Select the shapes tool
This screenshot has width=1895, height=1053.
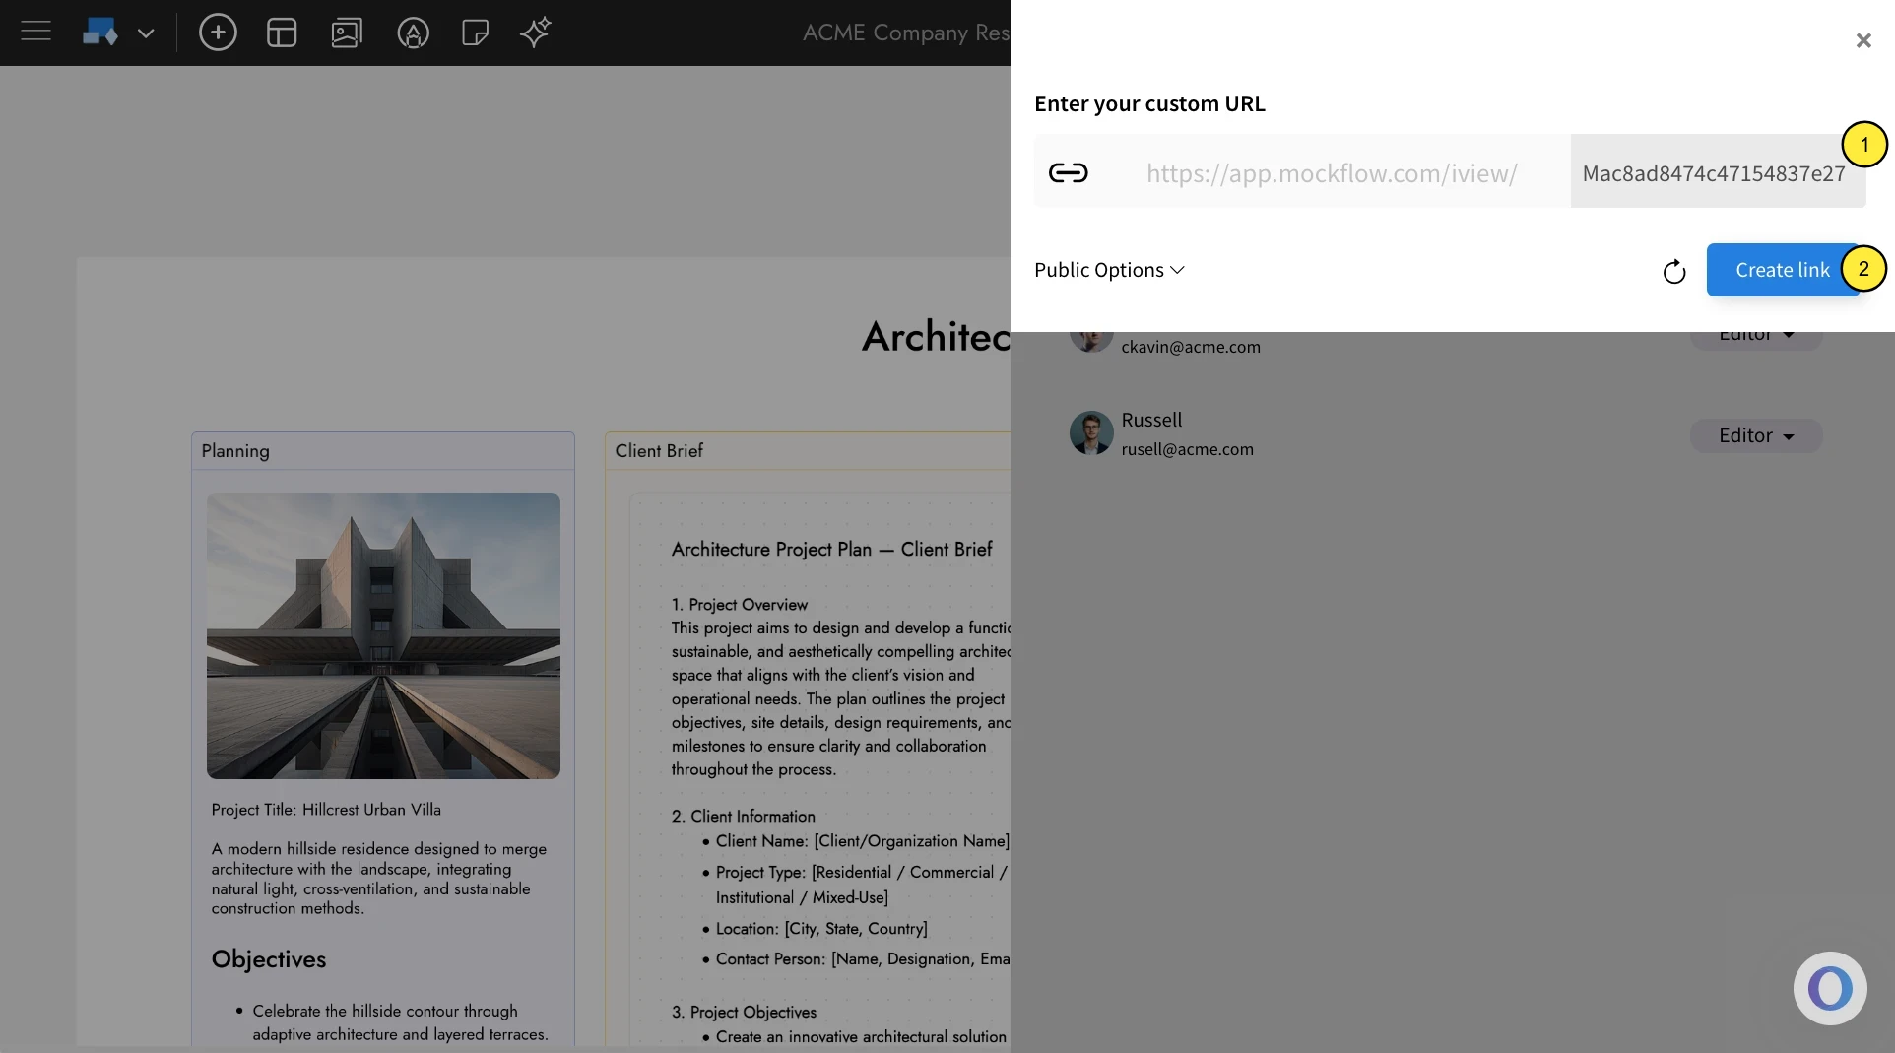(99, 32)
